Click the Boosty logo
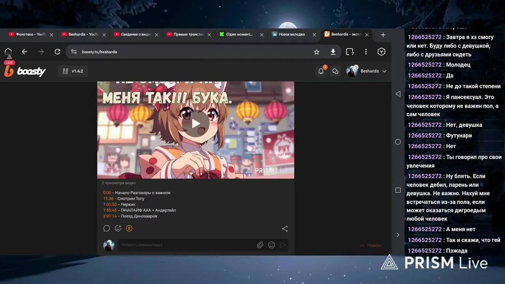The height and width of the screenshot is (284, 505). point(25,71)
